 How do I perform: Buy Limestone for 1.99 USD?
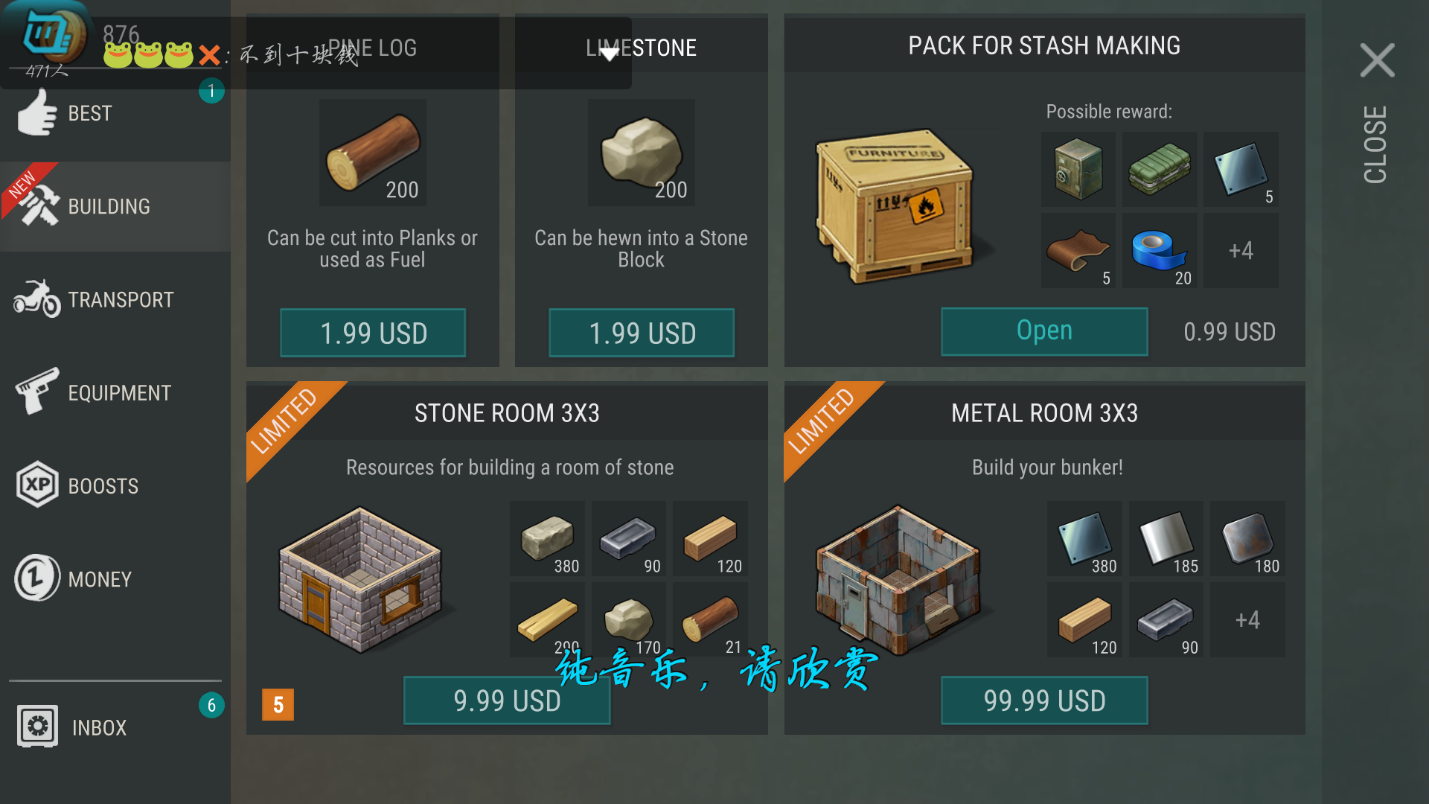(642, 333)
